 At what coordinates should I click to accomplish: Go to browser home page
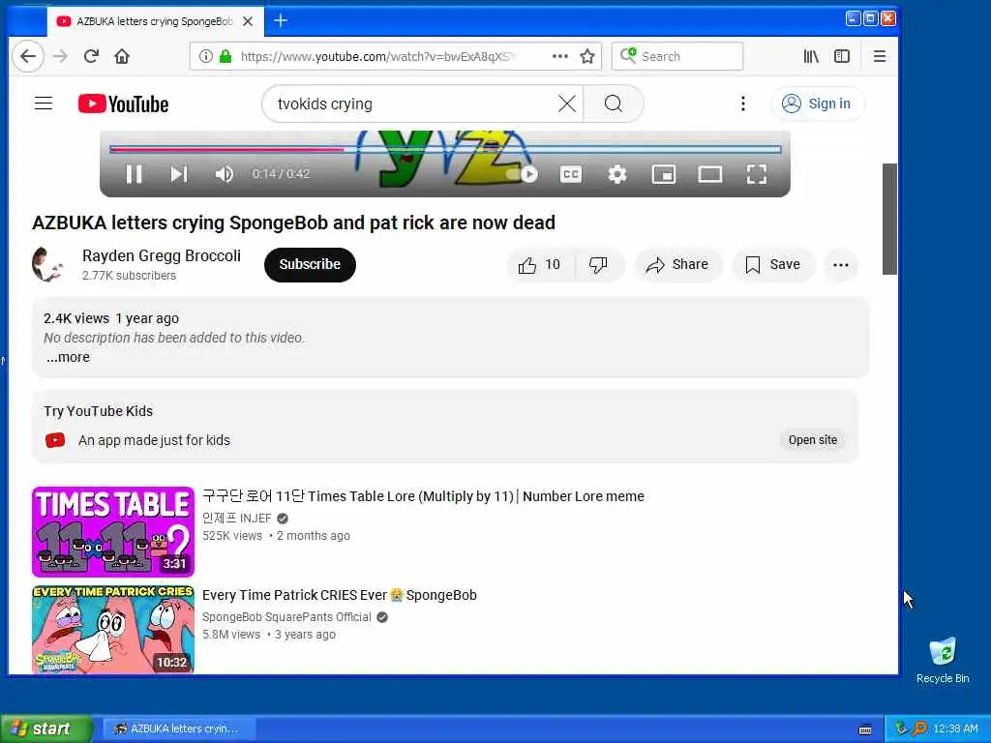point(122,56)
